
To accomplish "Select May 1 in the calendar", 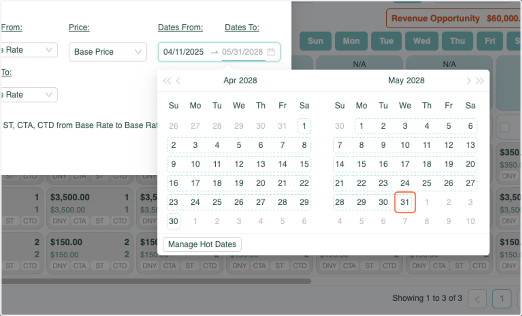I will click(x=361, y=126).
